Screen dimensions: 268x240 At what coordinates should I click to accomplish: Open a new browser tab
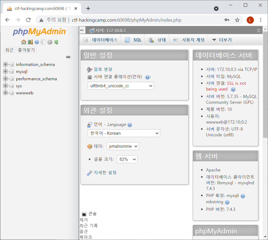[88, 8]
